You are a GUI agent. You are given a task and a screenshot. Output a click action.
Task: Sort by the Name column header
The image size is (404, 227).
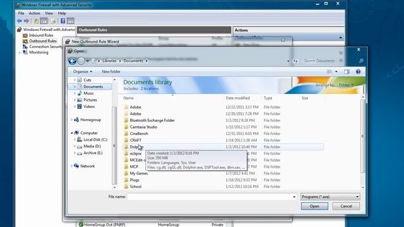pyautogui.click(x=128, y=98)
